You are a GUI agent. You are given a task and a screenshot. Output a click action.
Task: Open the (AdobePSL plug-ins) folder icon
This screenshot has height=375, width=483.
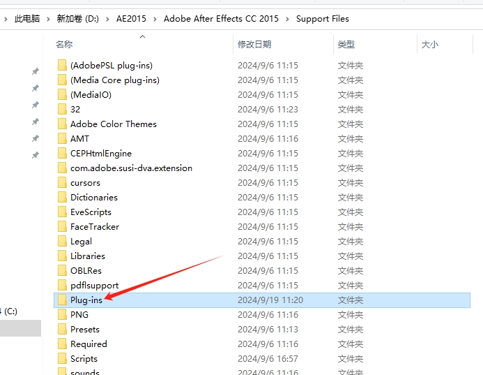click(x=62, y=66)
